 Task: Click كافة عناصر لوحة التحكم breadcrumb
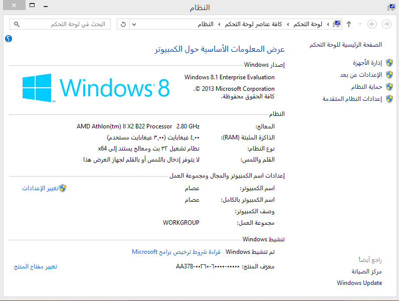(253, 24)
